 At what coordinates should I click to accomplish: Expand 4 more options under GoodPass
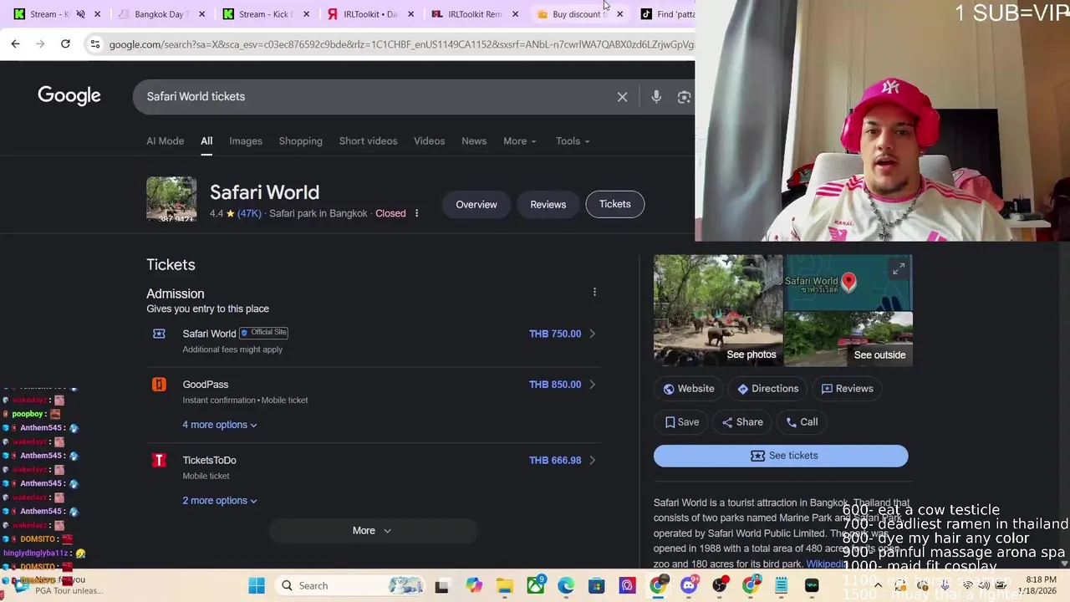[220, 425]
